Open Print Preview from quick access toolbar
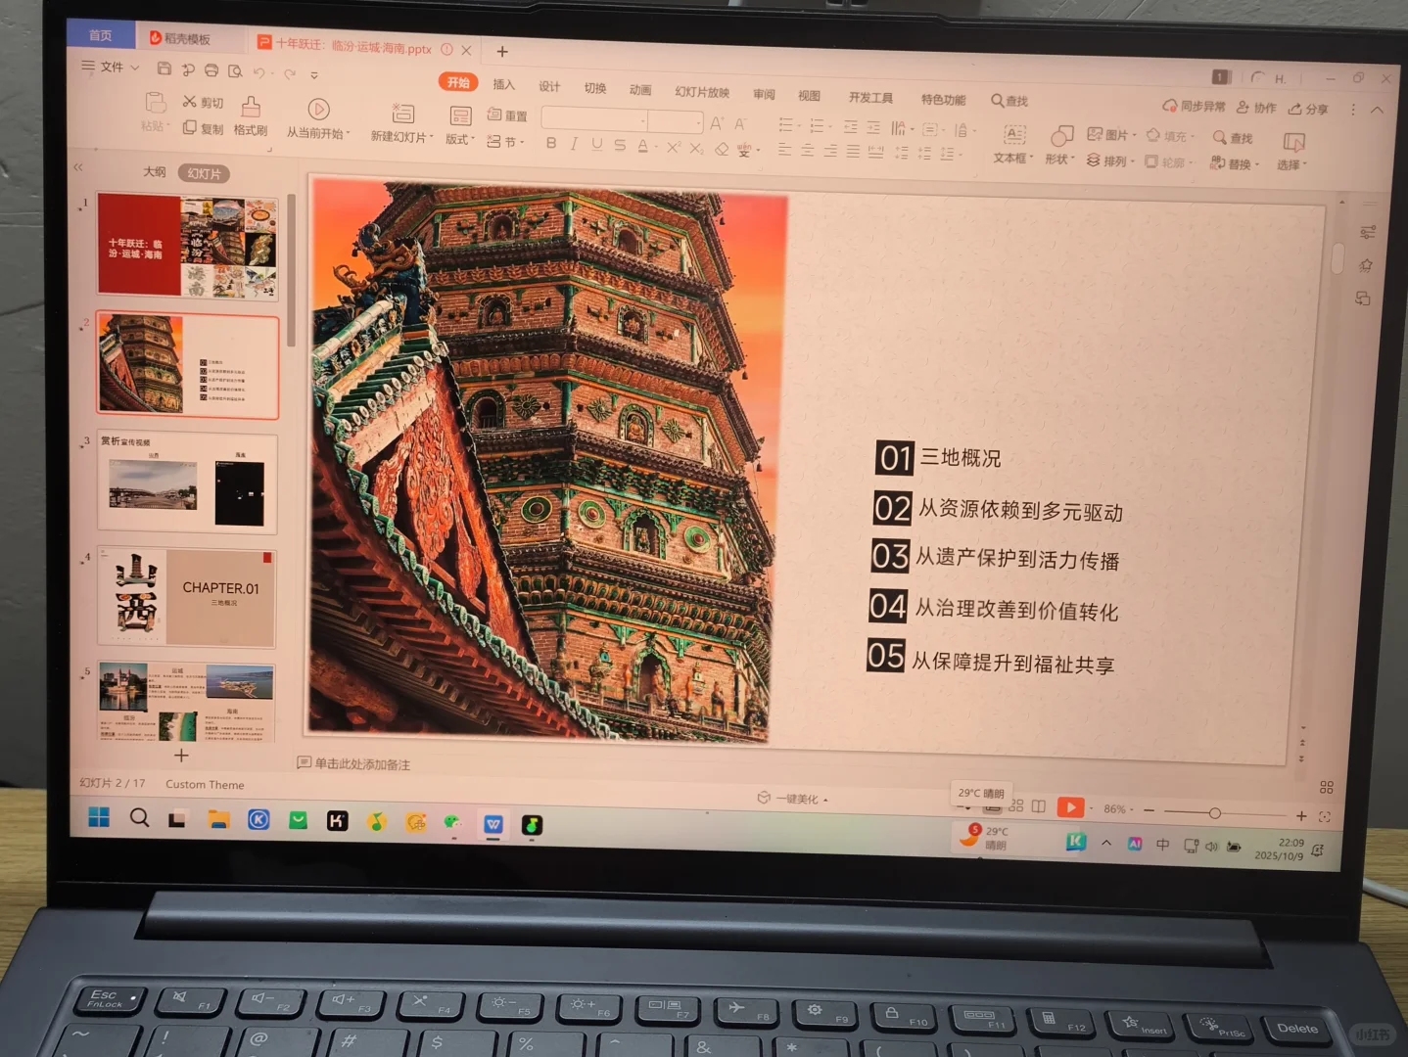 pos(235,71)
